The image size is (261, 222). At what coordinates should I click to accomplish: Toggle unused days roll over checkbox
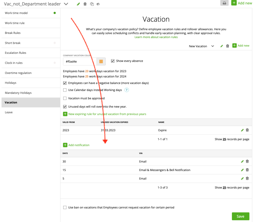[x=65, y=107]
